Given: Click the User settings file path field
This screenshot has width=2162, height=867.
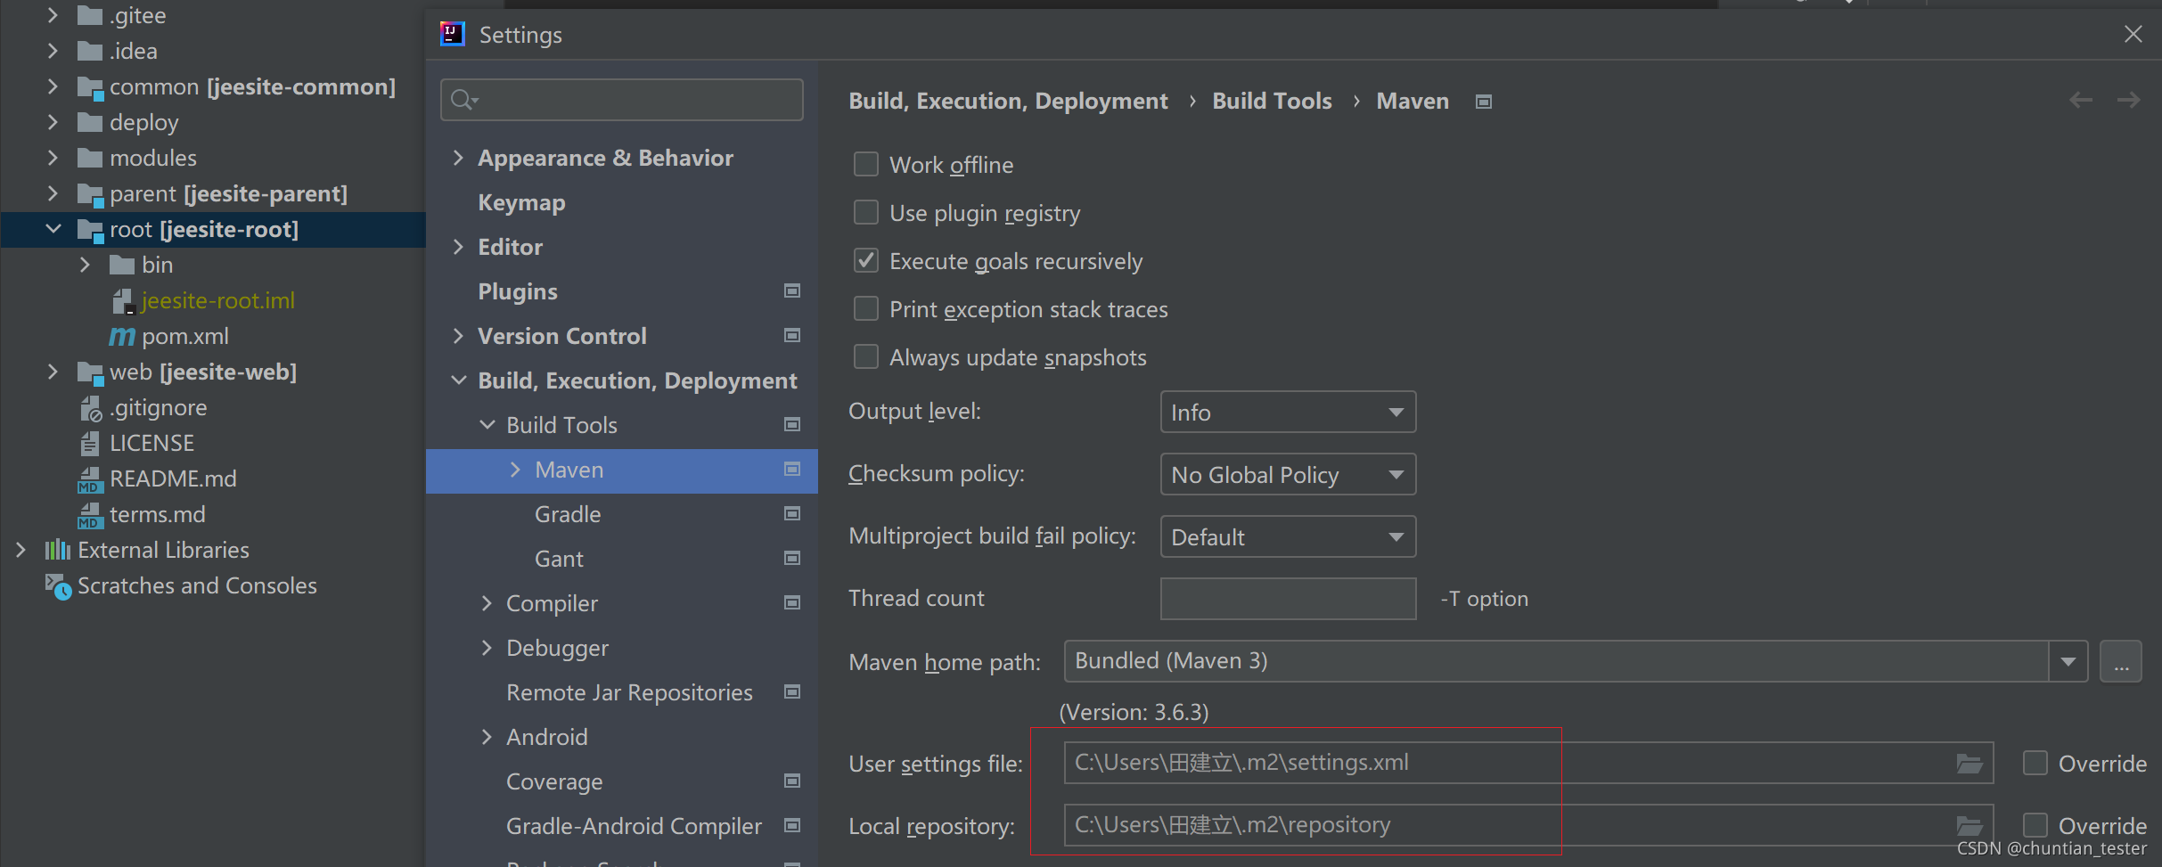Looking at the screenshot, I should click(1528, 763).
